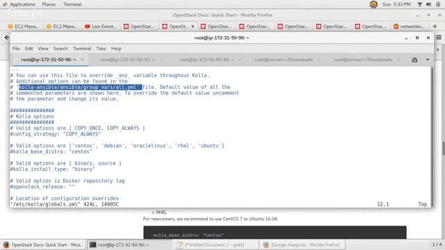The height and width of the screenshot is (250, 445).
Task: Click the Wi-Fi status icon in system tray
Action: [x=420, y=4]
